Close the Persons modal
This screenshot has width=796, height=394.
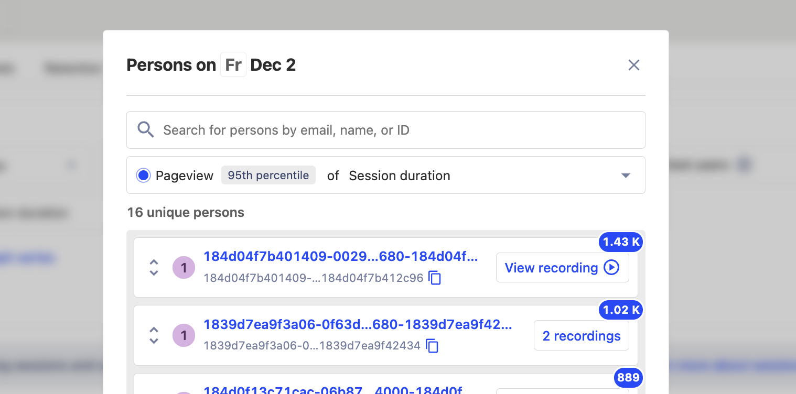point(634,65)
